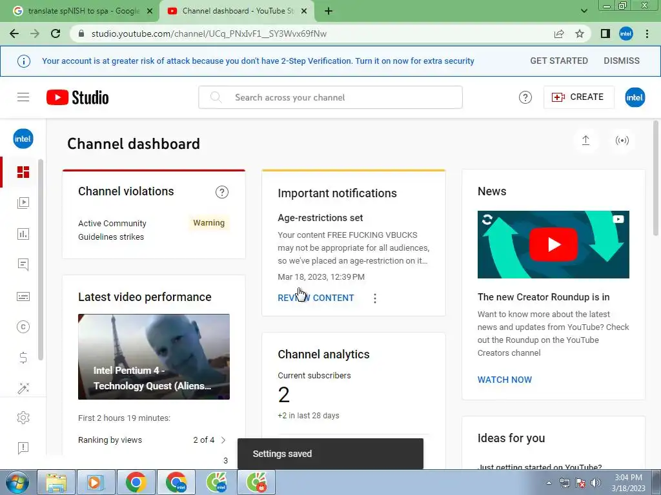Click the share page icon in address bar
661x495 pixels.
coord(559,34)
